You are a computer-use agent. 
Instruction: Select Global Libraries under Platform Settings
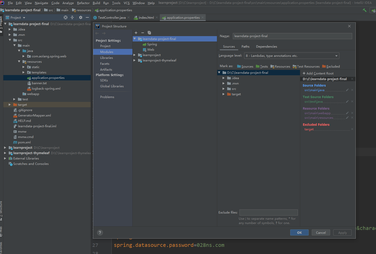112,86
